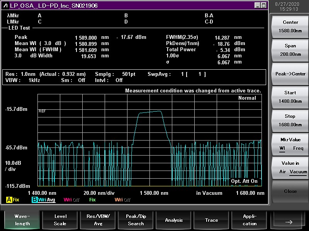
Task: Open the Application menu tab
Action: click(x=250, y=220)
